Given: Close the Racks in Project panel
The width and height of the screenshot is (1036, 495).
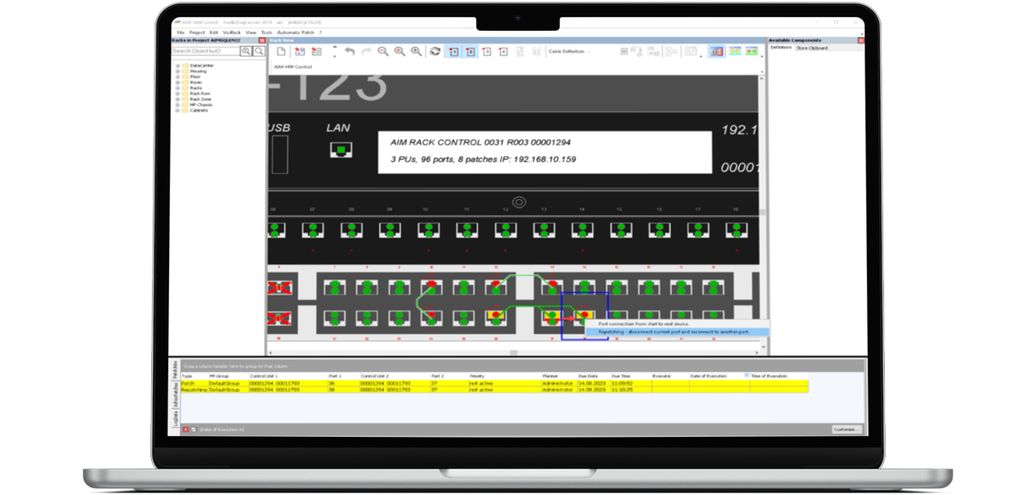Looking at the screenshot, I should point(262,41).
